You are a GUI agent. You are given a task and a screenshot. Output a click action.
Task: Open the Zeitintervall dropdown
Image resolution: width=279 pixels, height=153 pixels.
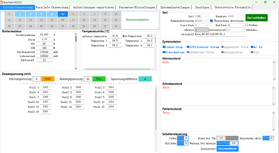[236, 30]
